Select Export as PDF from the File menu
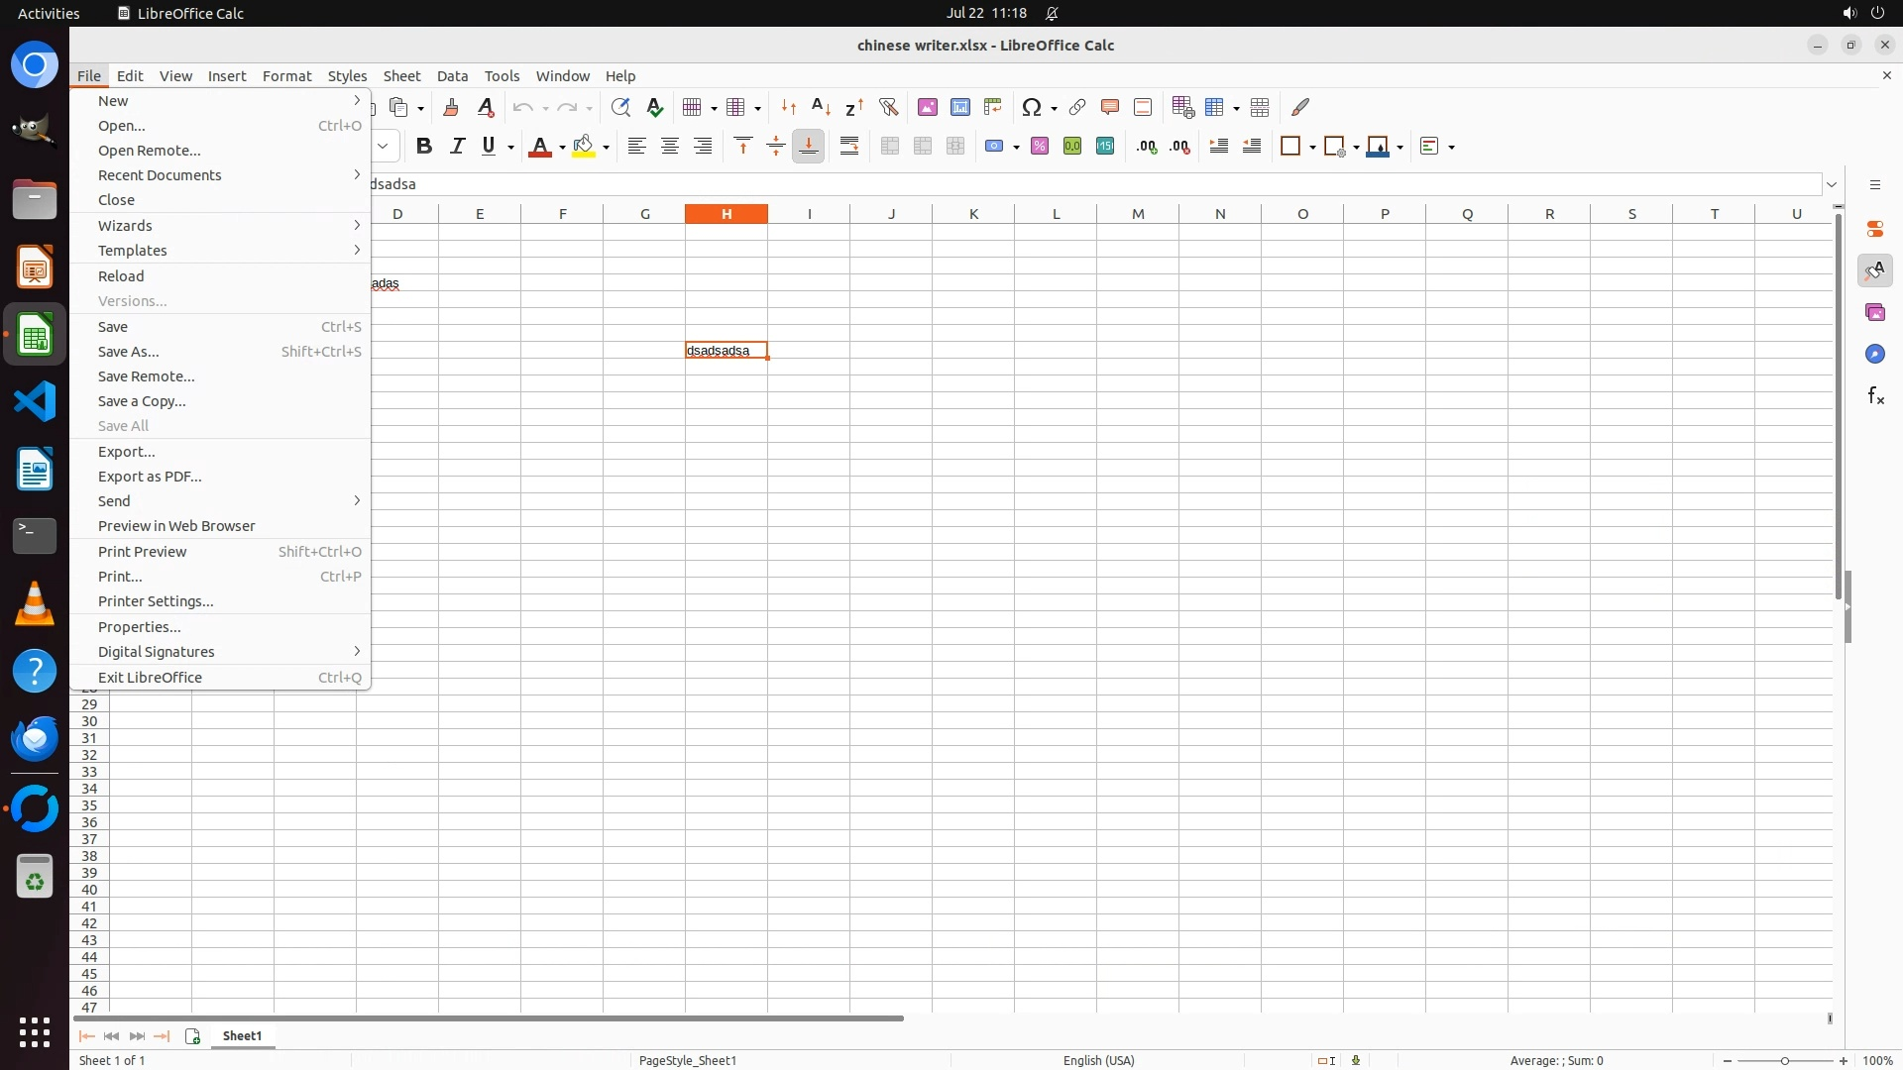 [150, 477]
